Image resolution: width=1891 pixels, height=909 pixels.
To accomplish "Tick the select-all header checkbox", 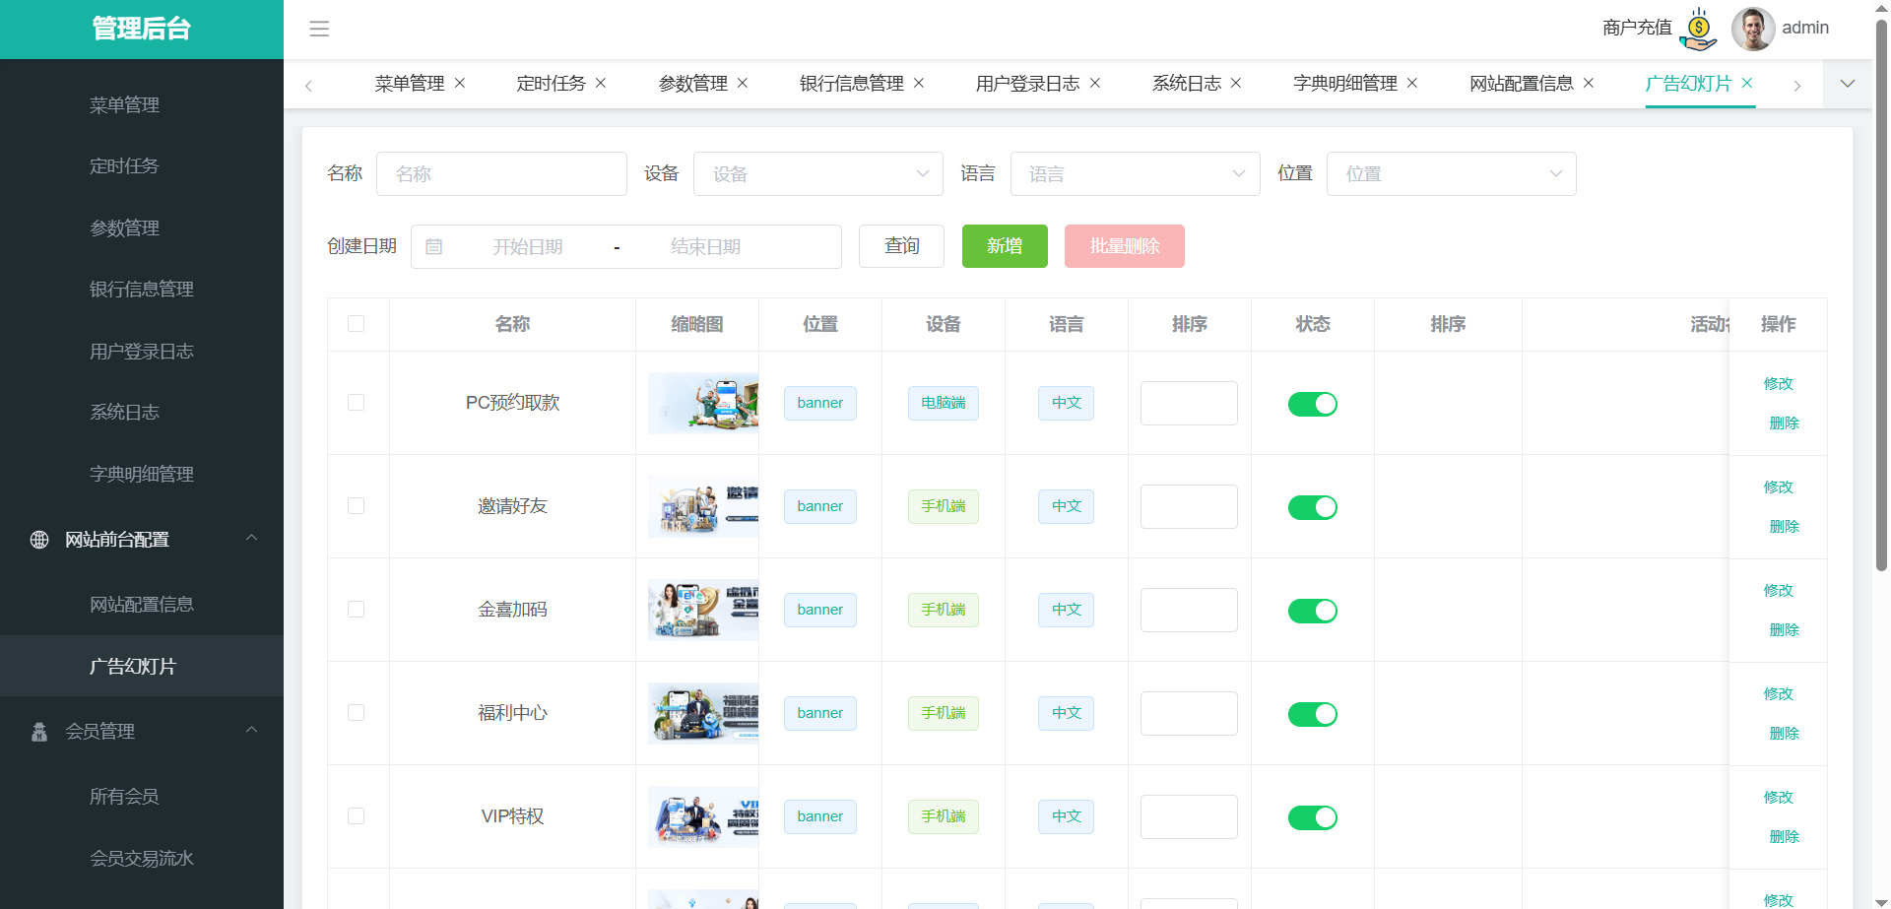I will coord(357,324).
